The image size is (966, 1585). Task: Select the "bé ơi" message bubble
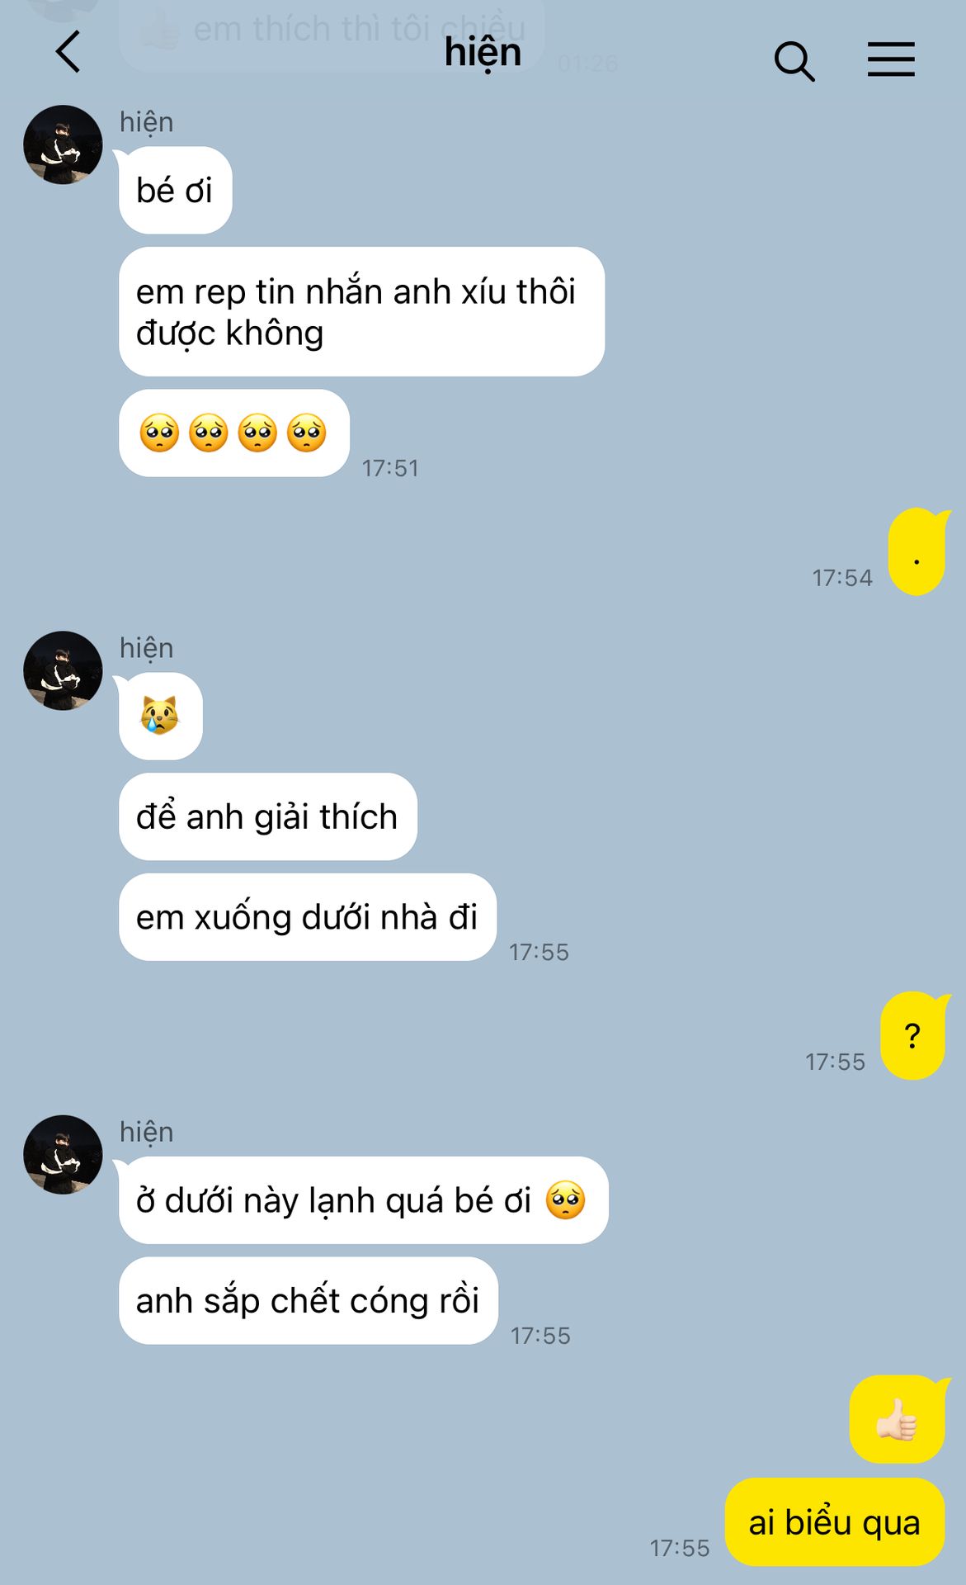coord(175,191)
